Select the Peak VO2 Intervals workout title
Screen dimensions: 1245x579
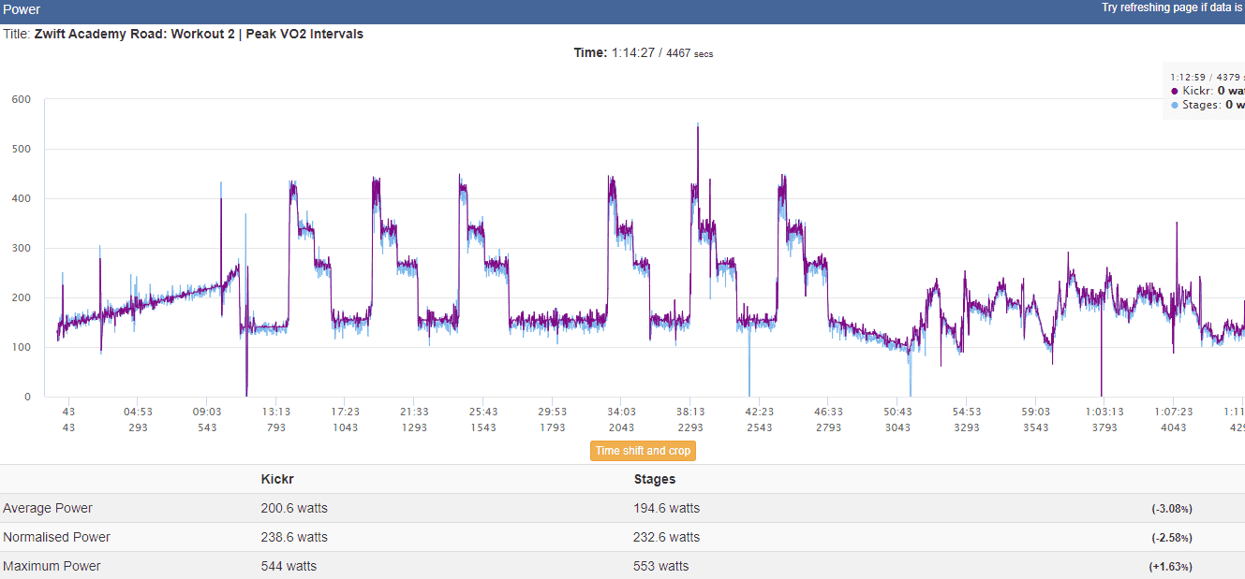coord(199,34)
